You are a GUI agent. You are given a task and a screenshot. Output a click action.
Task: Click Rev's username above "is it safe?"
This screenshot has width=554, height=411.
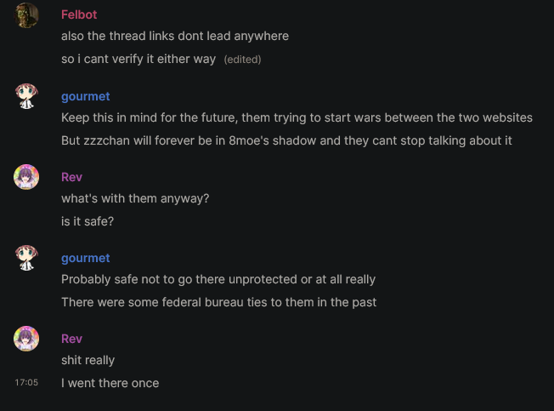(71, 177)
